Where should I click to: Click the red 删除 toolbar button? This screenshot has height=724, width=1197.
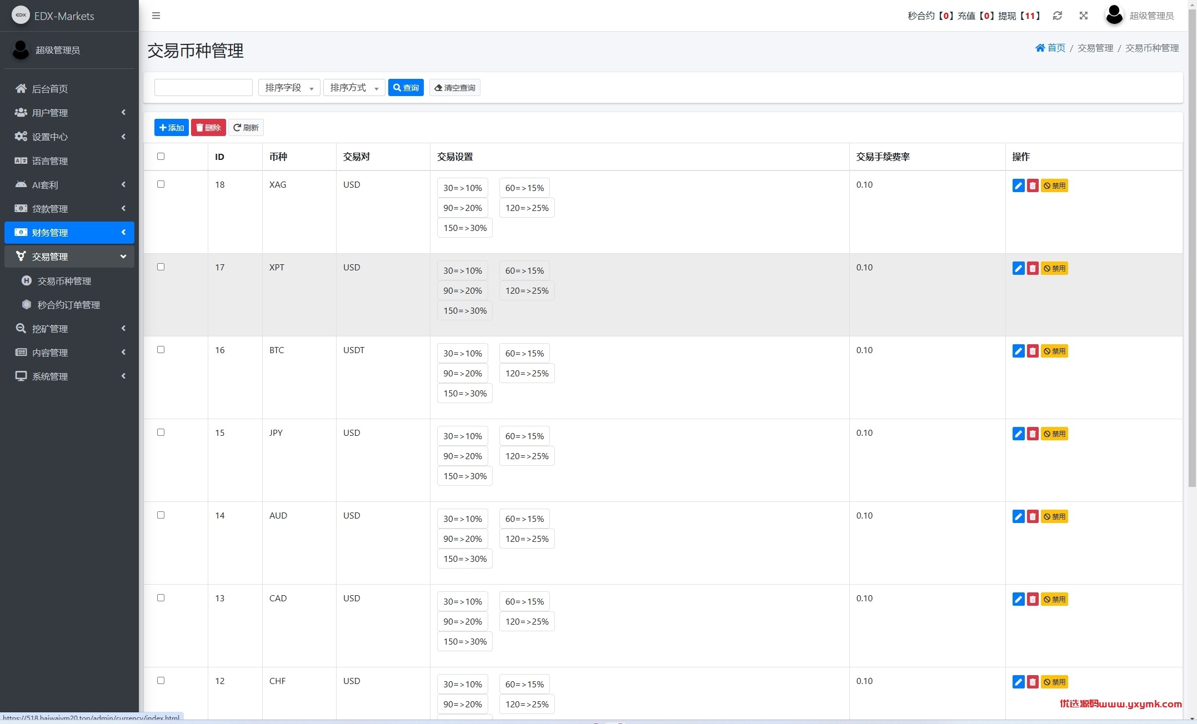pos(208,128)
